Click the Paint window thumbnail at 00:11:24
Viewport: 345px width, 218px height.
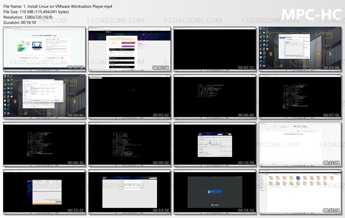tap(300, 145)
